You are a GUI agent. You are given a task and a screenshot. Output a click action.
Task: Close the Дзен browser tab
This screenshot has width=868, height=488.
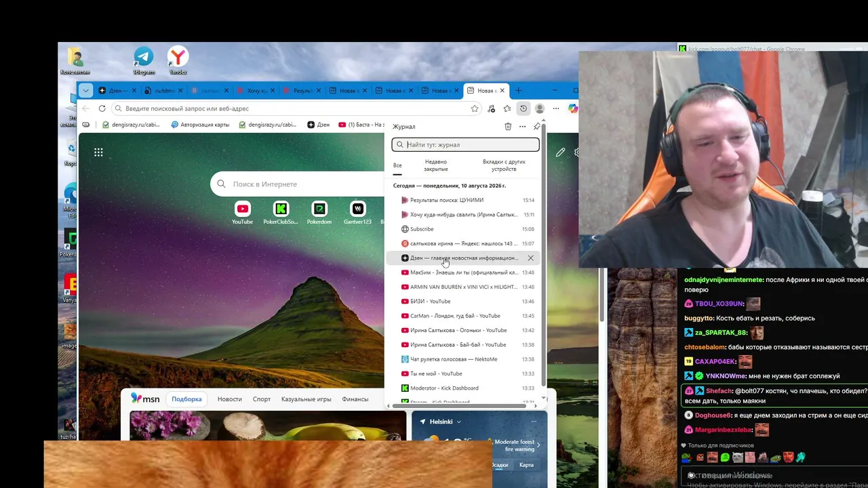coord(134,90)
